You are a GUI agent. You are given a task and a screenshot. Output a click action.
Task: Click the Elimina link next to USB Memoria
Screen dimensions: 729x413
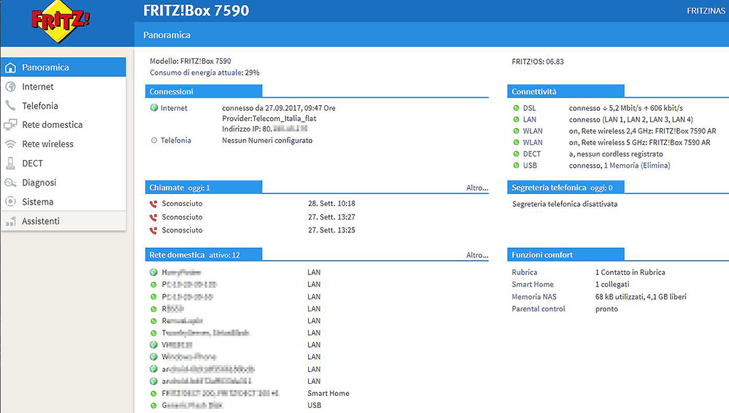point(654,166)
